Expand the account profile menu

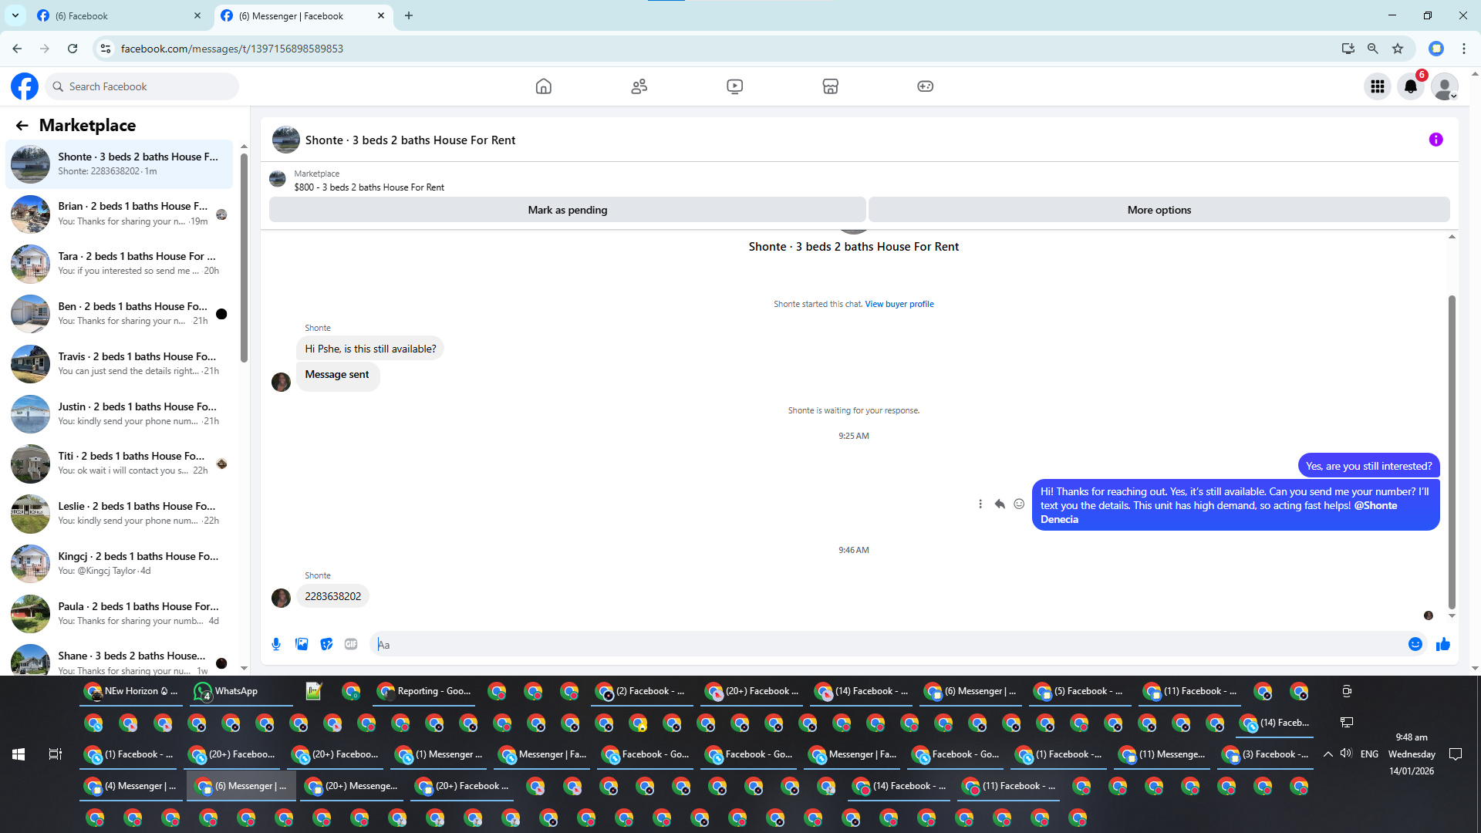(x=1444, y=86)
